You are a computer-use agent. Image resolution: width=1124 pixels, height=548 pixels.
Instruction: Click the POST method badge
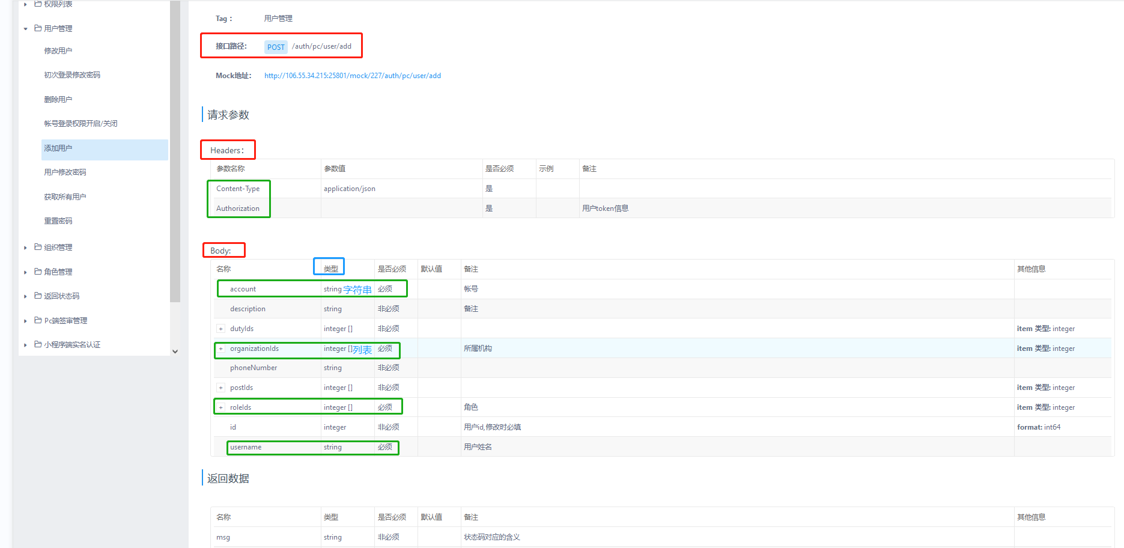point(276,47)
